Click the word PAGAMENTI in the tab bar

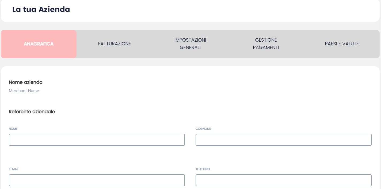tap(266, 48)
